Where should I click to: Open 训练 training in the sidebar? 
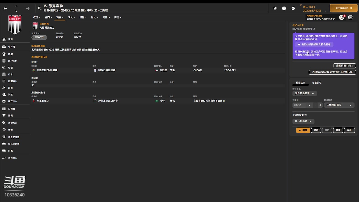point(10,95)
